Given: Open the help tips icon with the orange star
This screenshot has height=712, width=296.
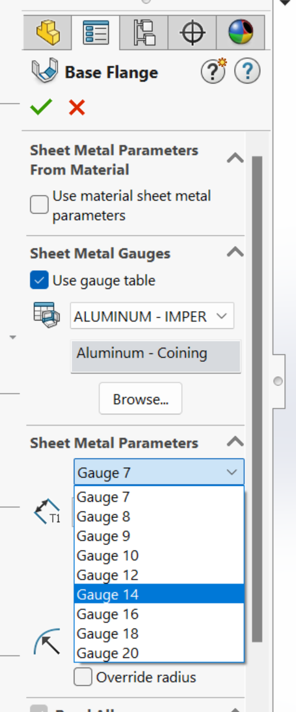Looking at the screenshot, I should coord(214,71).
